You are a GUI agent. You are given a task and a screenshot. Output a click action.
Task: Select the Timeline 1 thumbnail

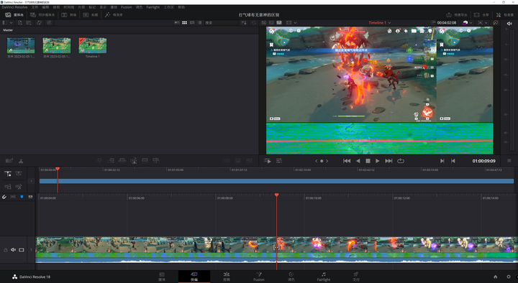pos(93,45)
